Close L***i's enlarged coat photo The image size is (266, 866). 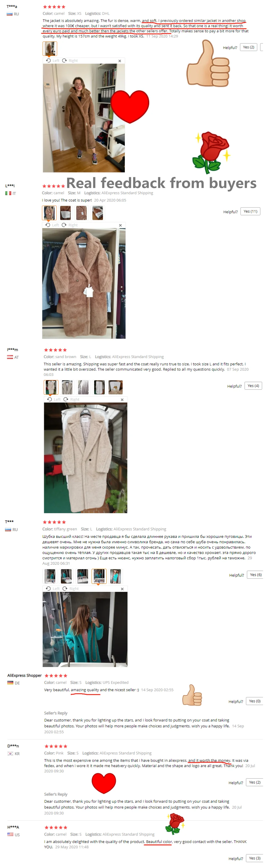point(120,225)
